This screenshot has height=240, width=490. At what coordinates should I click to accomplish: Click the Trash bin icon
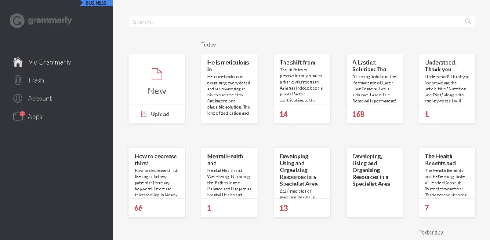pos(18,80)
